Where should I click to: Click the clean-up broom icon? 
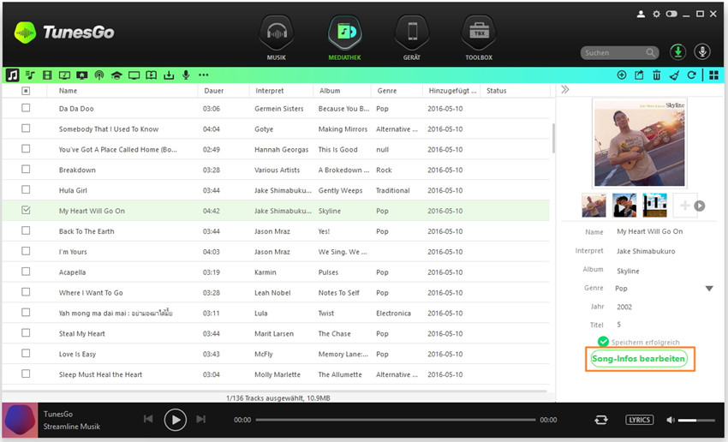pos(674,75)
